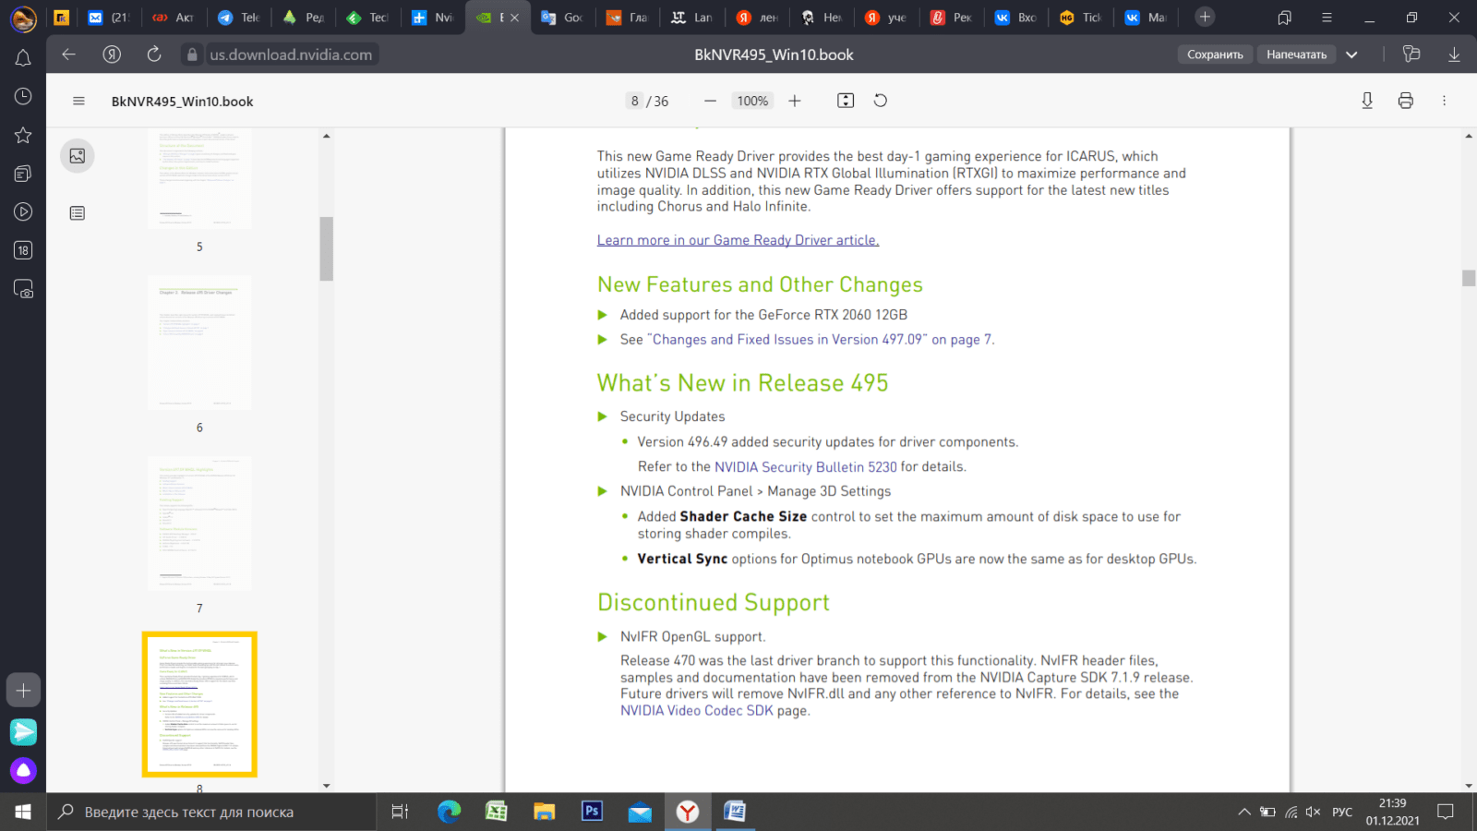Add new sidebar item plus button
The width and height of the screenshot is (1477, 831).
tap(23, 691)
